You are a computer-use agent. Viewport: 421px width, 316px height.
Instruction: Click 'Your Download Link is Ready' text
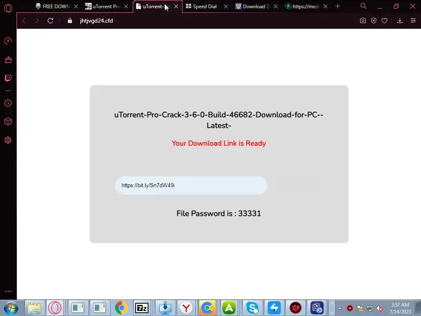tap(219, 143)
